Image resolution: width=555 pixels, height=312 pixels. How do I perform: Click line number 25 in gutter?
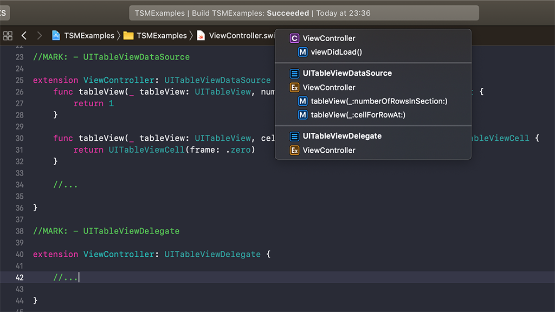pos(20,80)
